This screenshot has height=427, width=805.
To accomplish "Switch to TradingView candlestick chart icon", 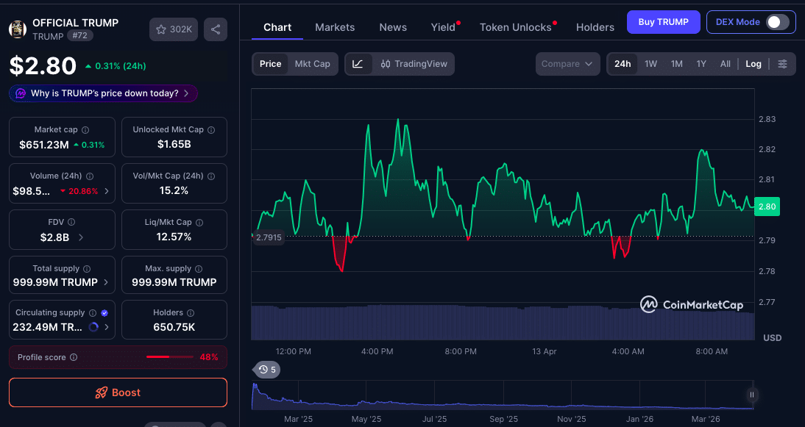I will tap(386, 64).
